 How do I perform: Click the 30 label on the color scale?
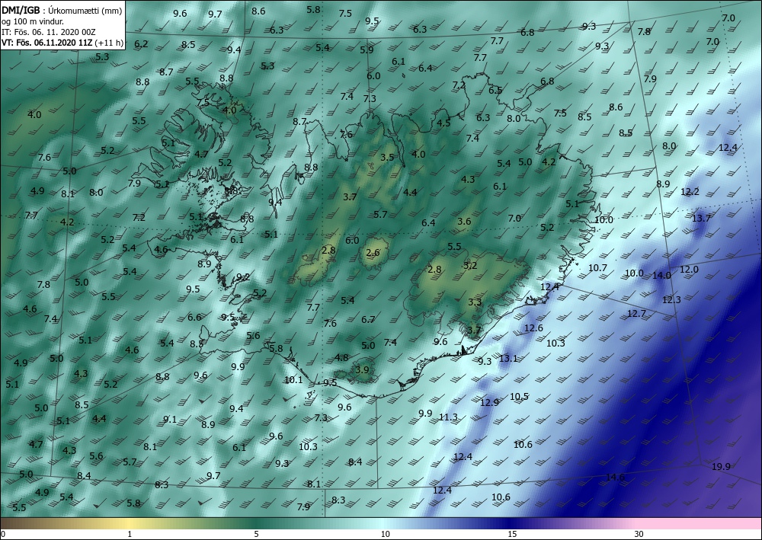click(x=639, y=535)
